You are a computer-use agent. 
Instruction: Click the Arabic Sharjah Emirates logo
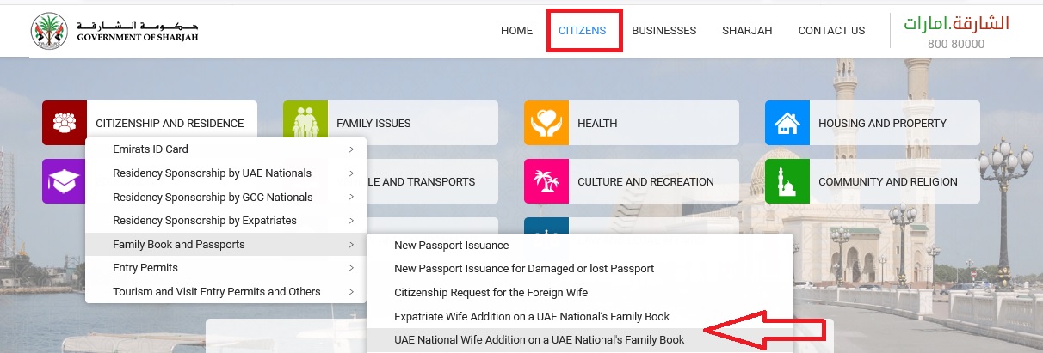pyautogui.click(x=956, y=25)
